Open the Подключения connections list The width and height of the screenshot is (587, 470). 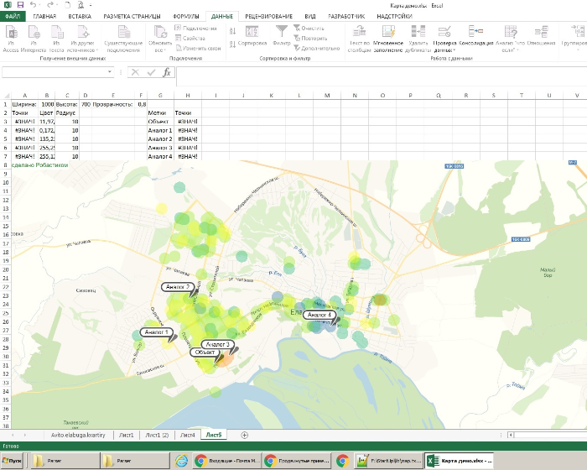pyautogui.click(x=196, y=29)
